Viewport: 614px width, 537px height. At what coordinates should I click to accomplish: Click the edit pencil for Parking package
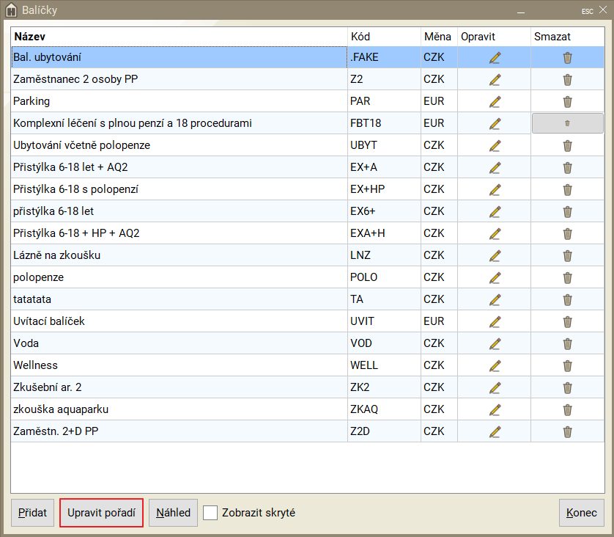pos(495,101)
